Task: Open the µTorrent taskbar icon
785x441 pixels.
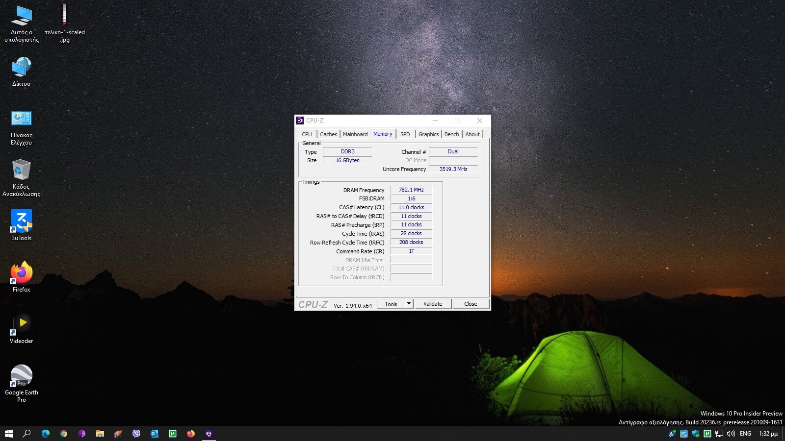Action: (173, 434)
